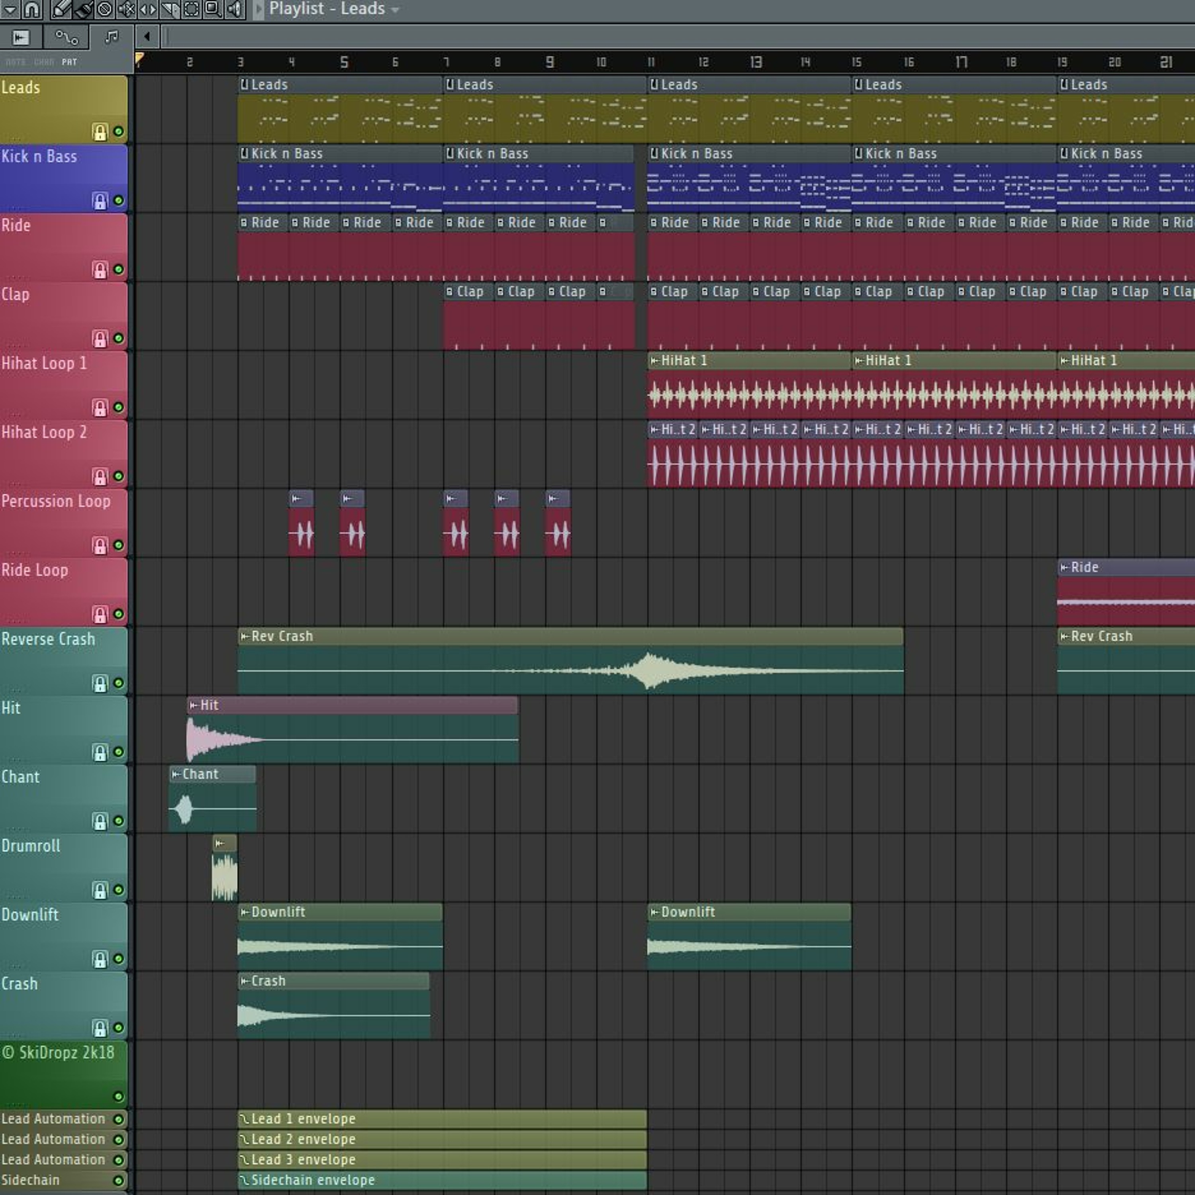1195x1195 pixels.
Task: Mute the Clap track green LED
Action: (x=118, y=338)
